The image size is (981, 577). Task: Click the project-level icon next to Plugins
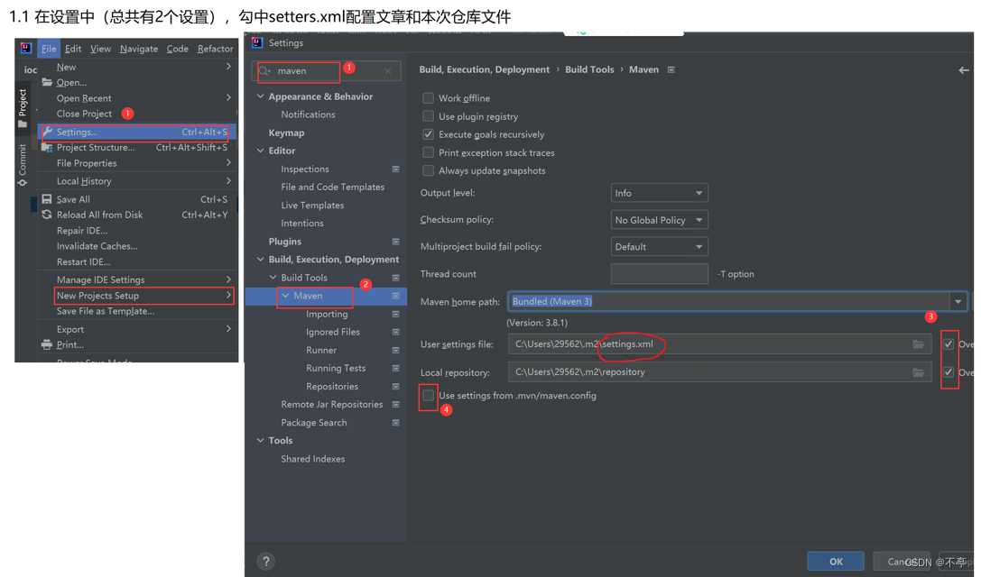[396, 242]
